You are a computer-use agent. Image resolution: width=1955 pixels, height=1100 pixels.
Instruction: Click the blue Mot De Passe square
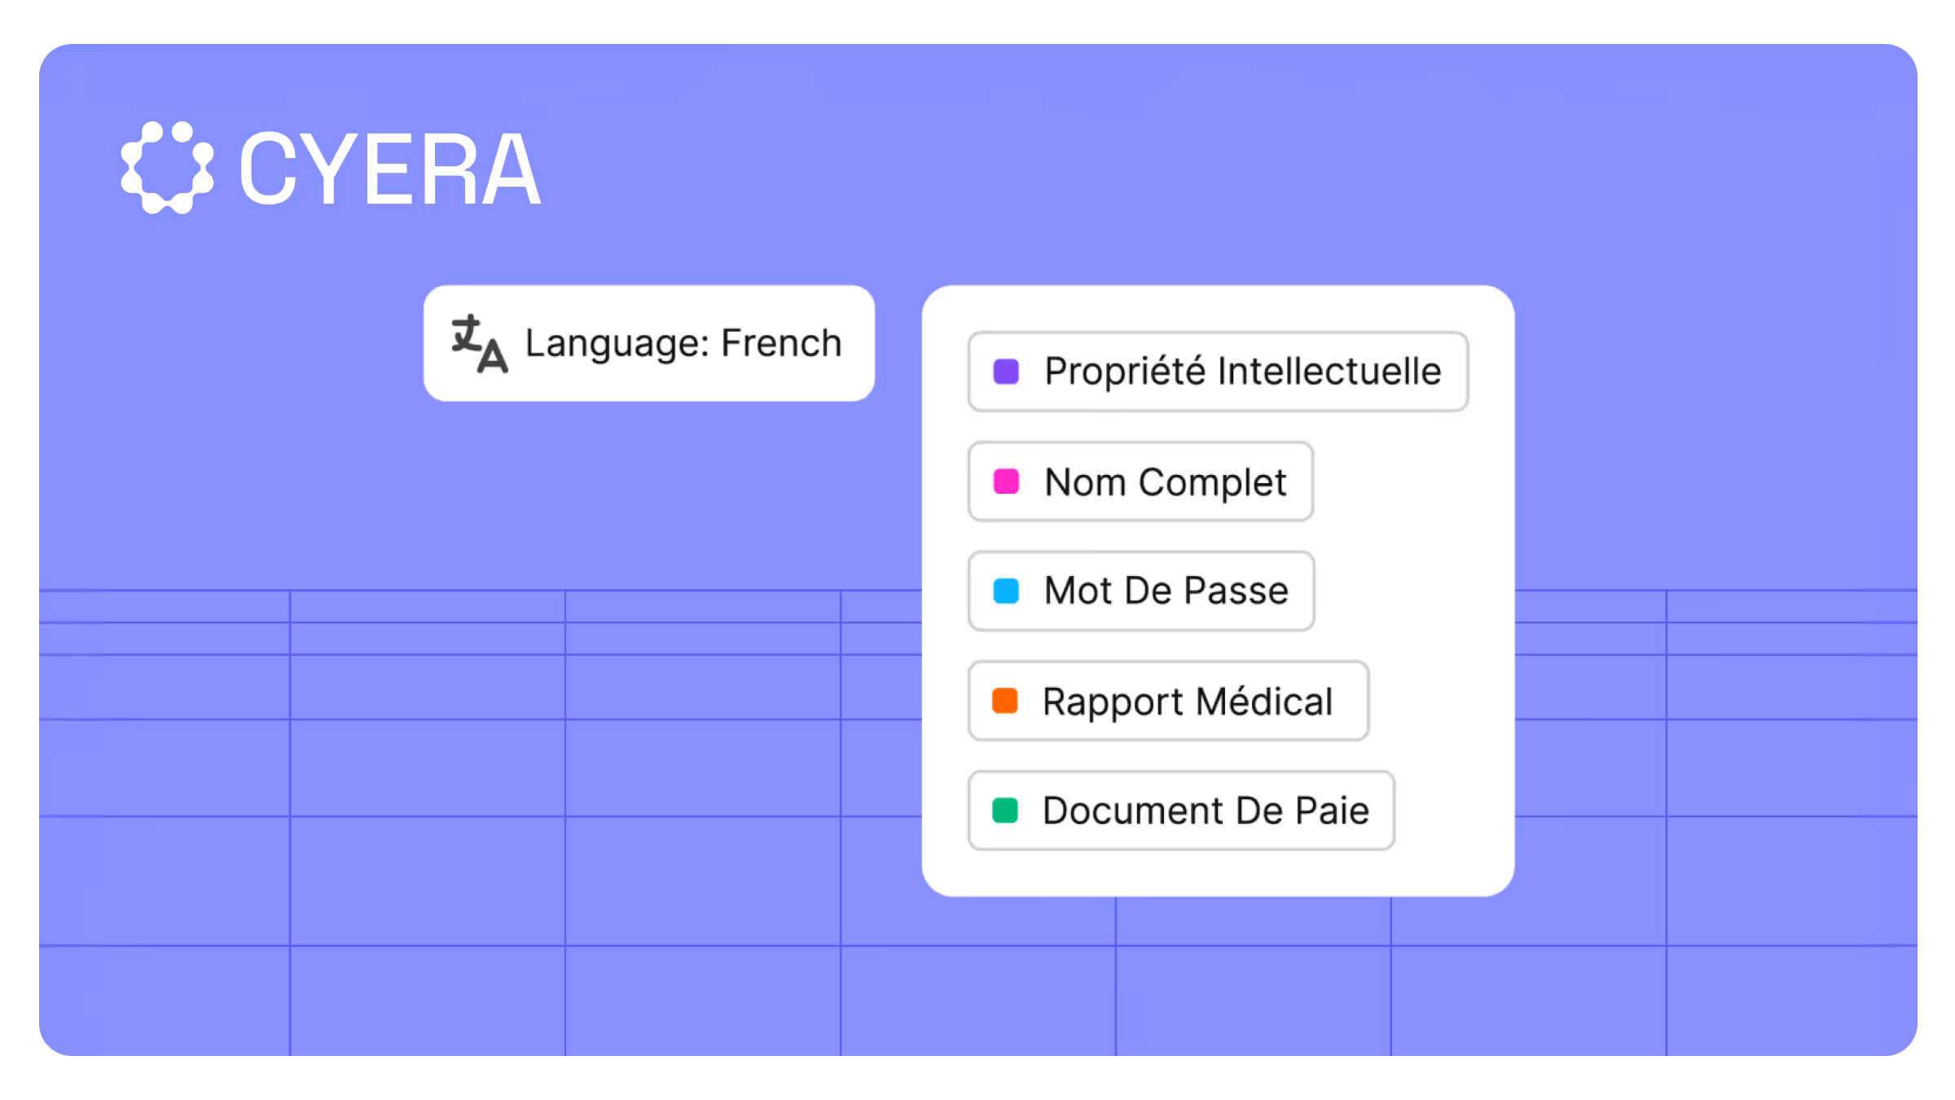tap(1006, 591)
